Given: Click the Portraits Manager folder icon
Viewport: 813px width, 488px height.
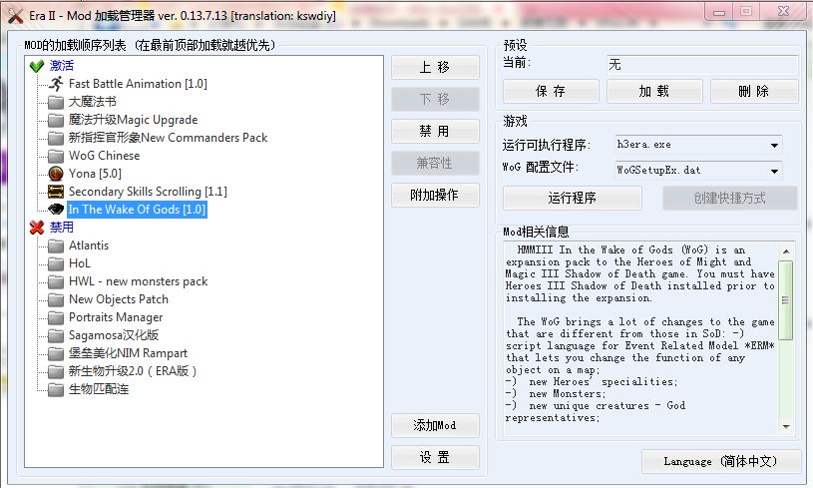Looking at the screenshot, I should (56, 317).
